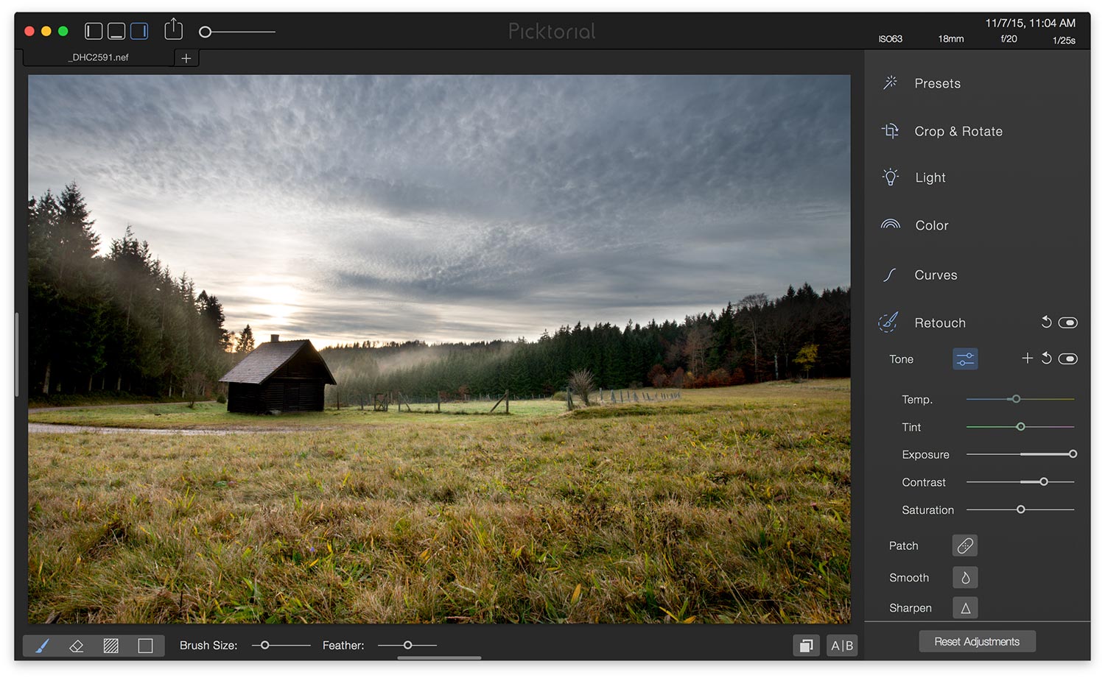
Task: Add a new Tone adjustment
Action: point(1027,358)
